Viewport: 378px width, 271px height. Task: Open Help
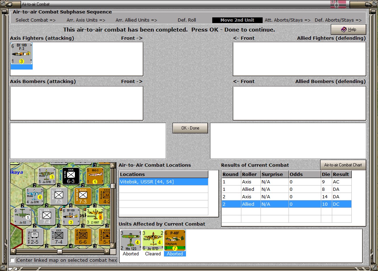(348, 29)
